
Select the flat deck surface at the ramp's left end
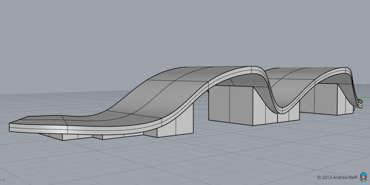(55, 121)
